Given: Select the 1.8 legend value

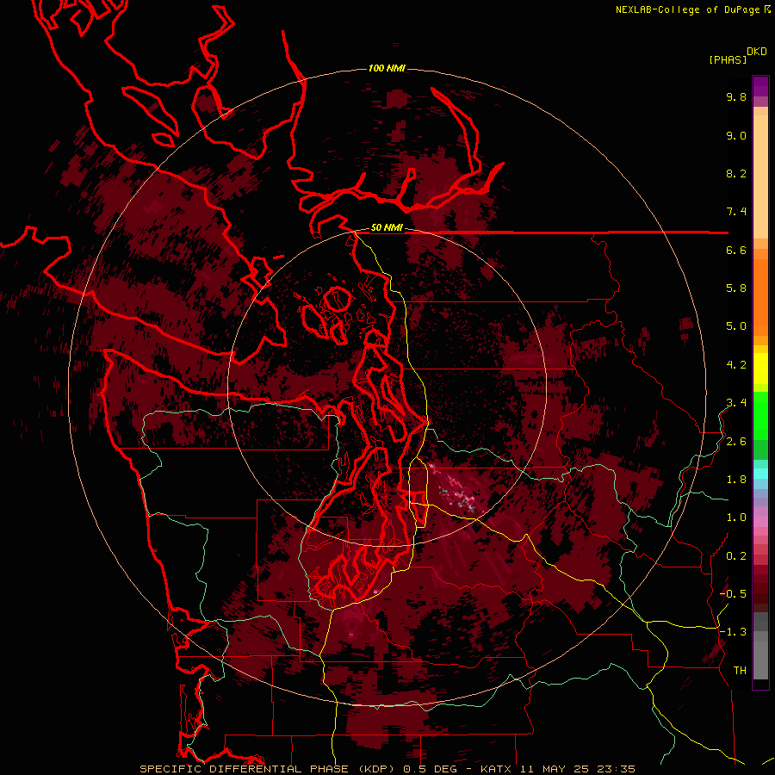Looking at the screenshot, I should (x=736, y=480).
